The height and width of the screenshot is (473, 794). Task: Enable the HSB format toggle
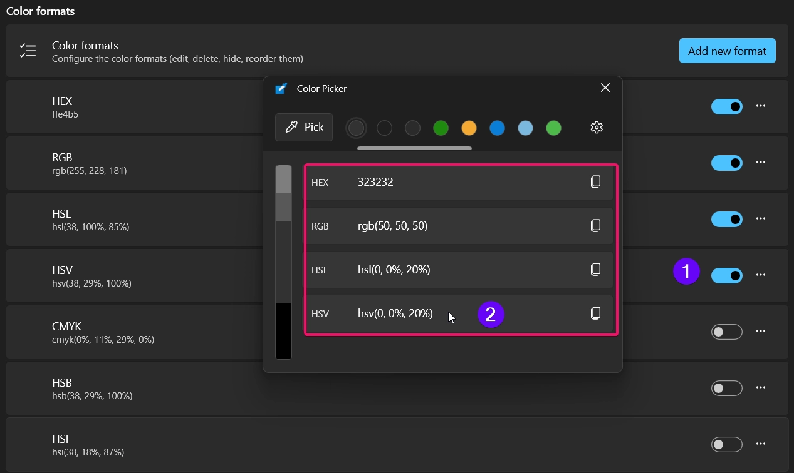click(x=727, y=389)
